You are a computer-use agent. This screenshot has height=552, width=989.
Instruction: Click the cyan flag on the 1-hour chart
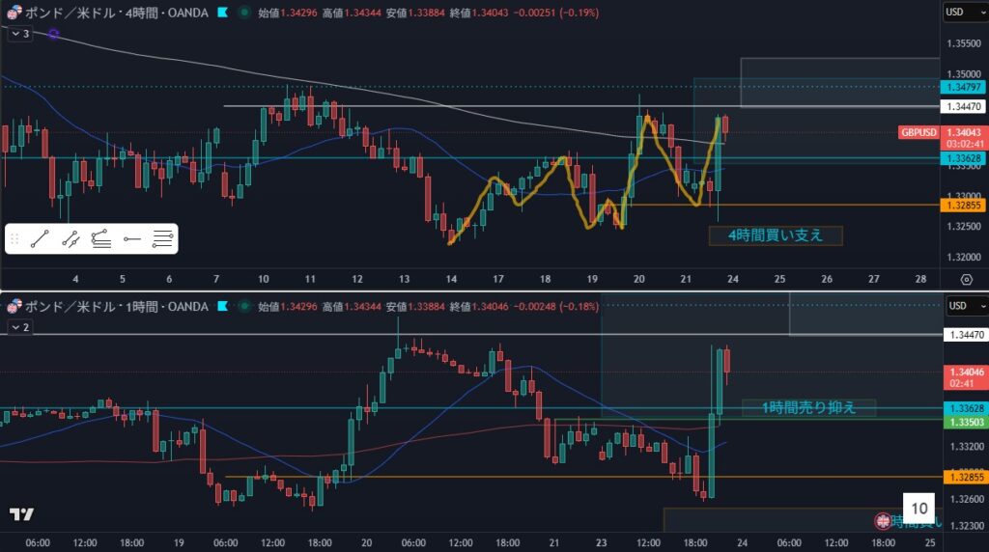[223, 307]
